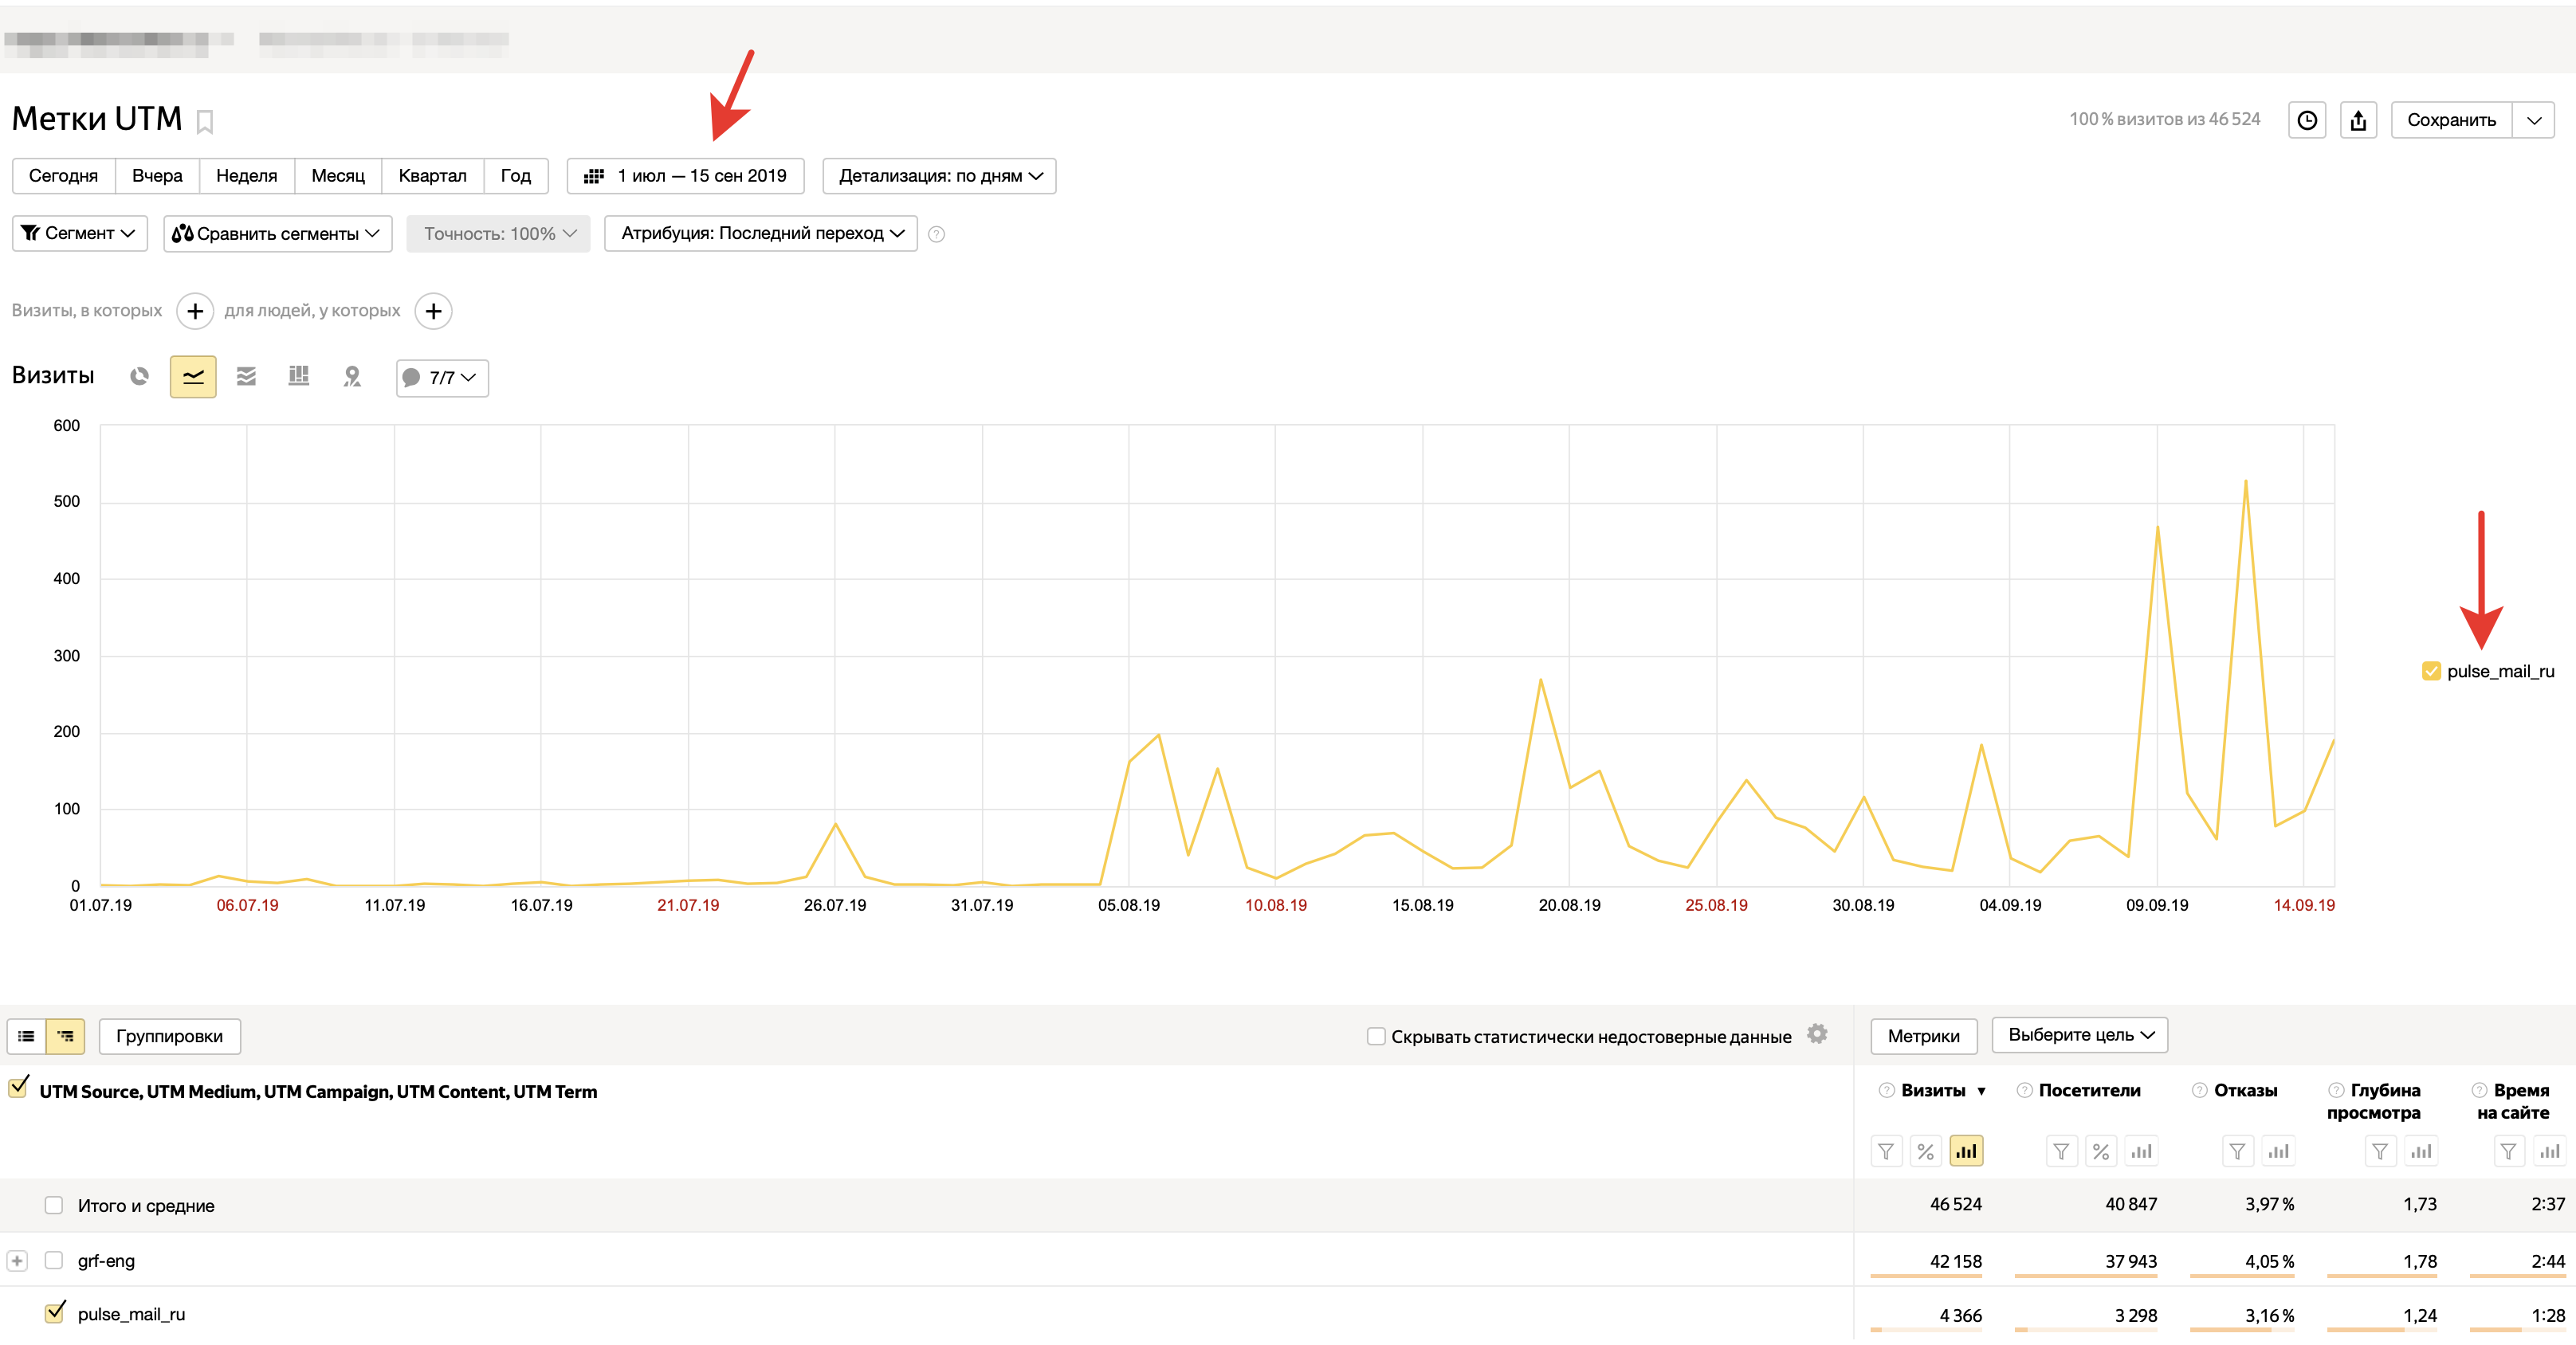This screenshot has height=1345, width=2576.
Task: Open table settings gear icon
Action: click(x=1817, y=1034)
